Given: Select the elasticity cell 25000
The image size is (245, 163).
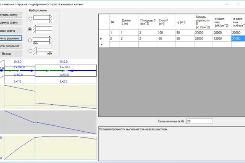Looking at the screenshot, I should [x=203, y=39].
